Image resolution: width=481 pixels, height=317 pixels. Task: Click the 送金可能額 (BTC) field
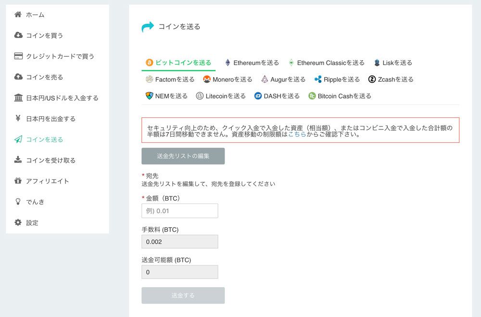coord(180,272)
